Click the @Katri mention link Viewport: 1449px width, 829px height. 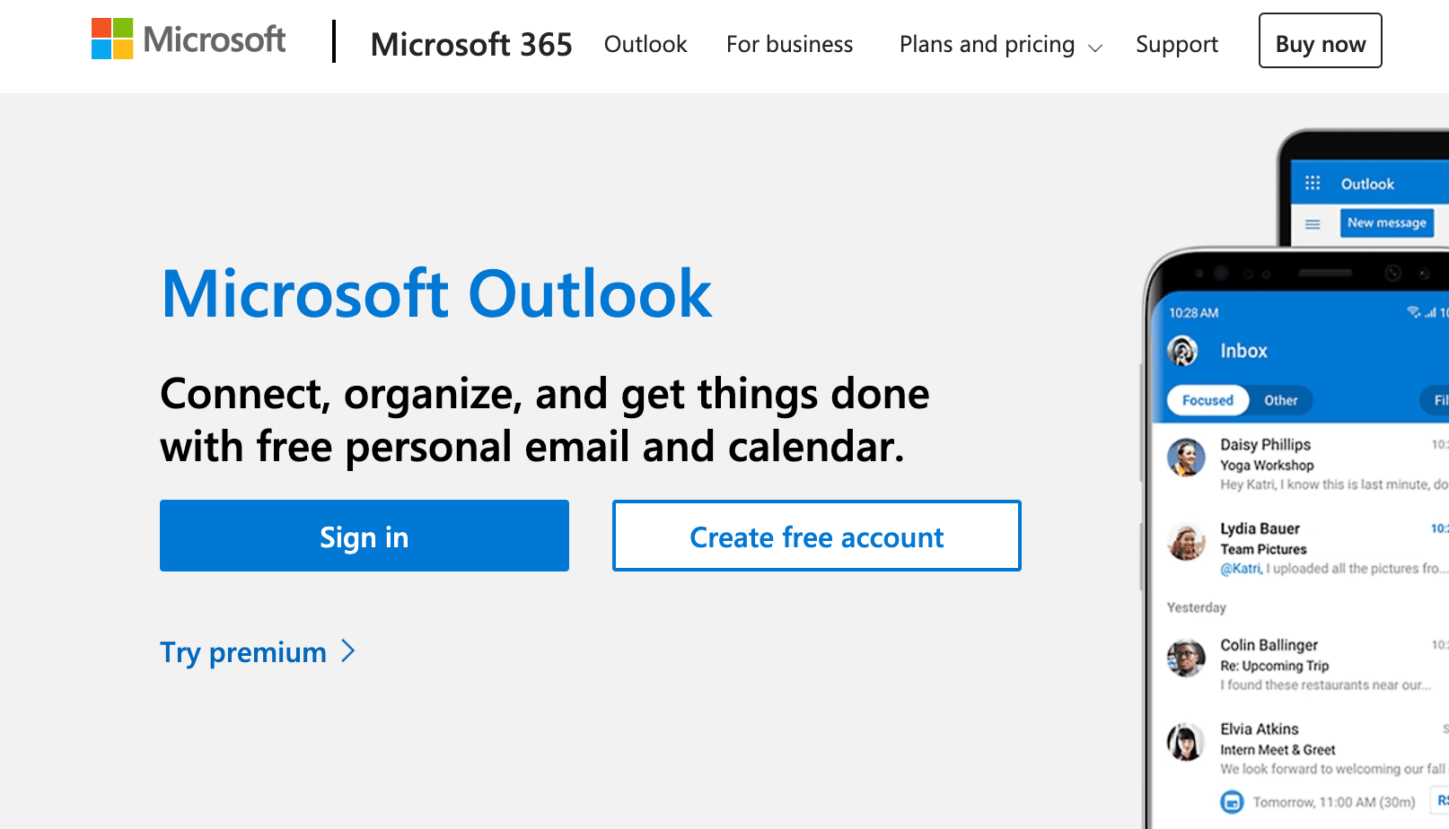click(1241, 569)
